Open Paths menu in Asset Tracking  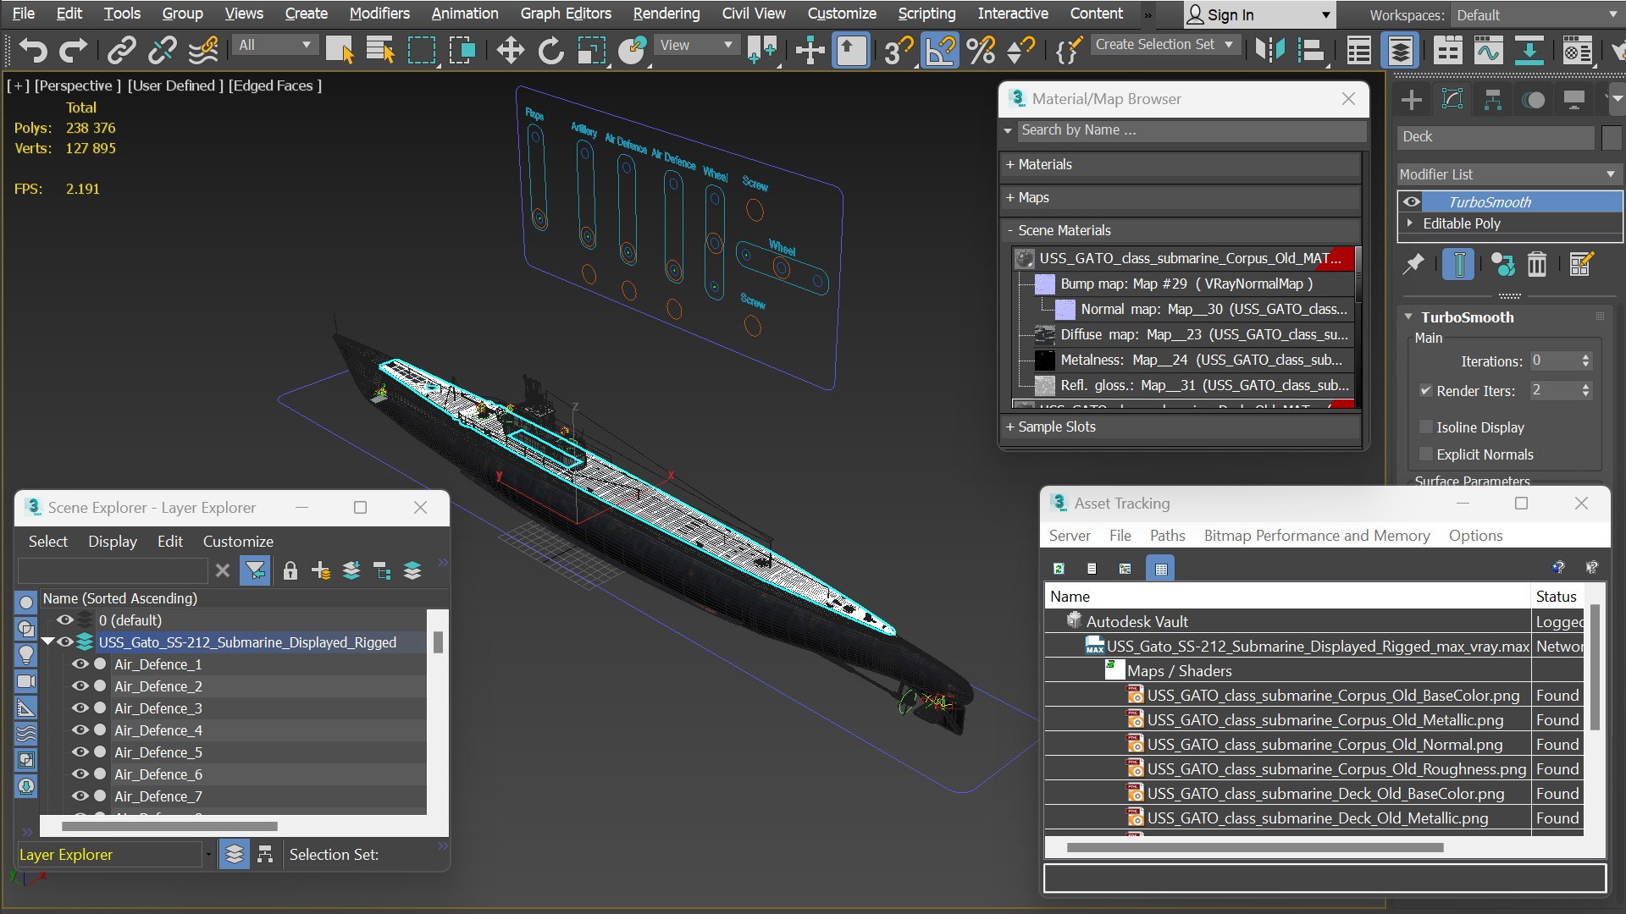[x=1167, y=535]
